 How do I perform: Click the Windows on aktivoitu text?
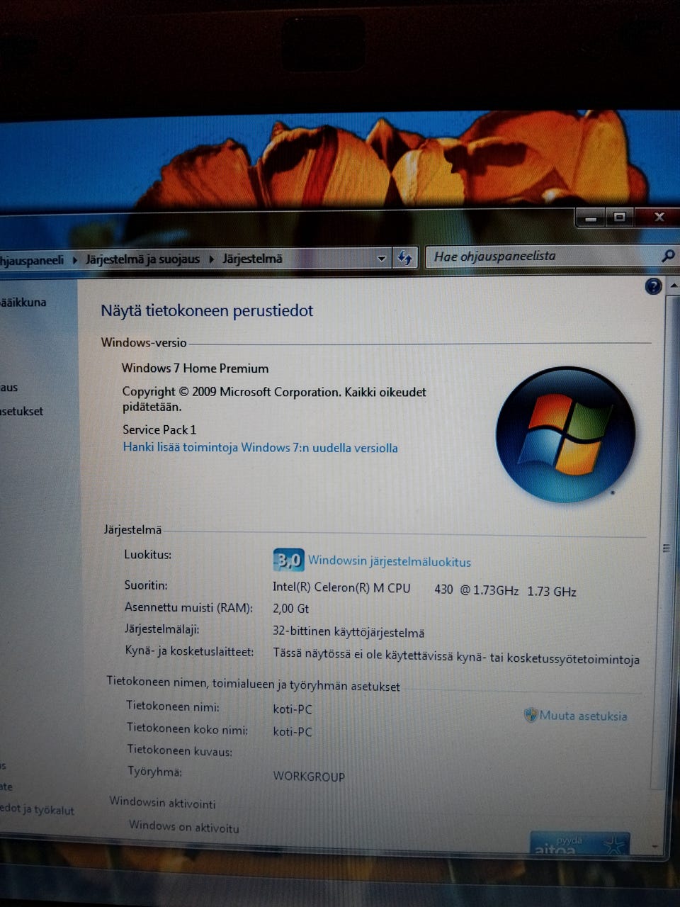[x=184, y=826]
